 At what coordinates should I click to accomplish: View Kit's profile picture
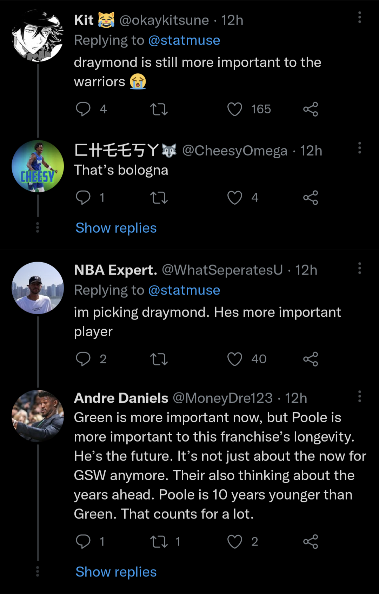pos(38,36)
